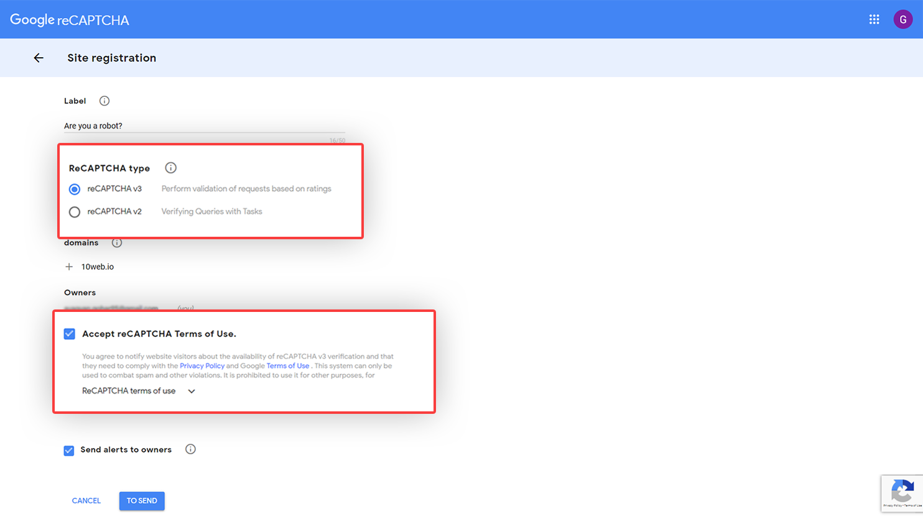Click the Owners label
This screenshot has height=517, width=923.
click(80, 293)
